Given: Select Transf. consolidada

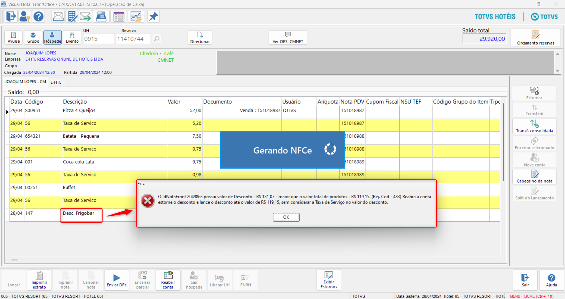Looking at the screenshot, I should point(534,126).
